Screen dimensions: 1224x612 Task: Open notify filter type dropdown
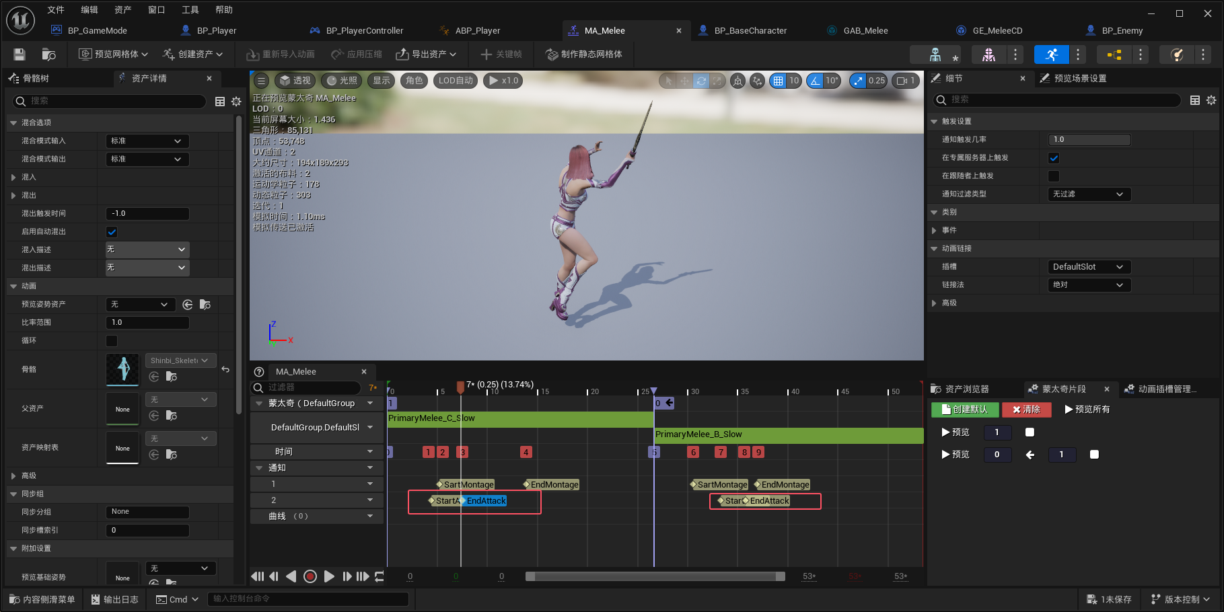tap(1089, 194)
